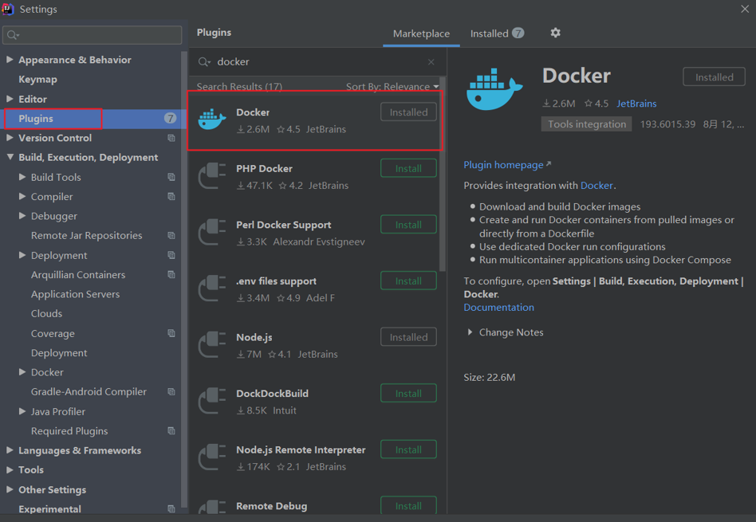Click the plugin search magnifier icon

204,61
